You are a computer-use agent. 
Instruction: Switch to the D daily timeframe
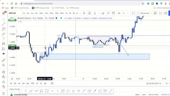tap(77, 13)
